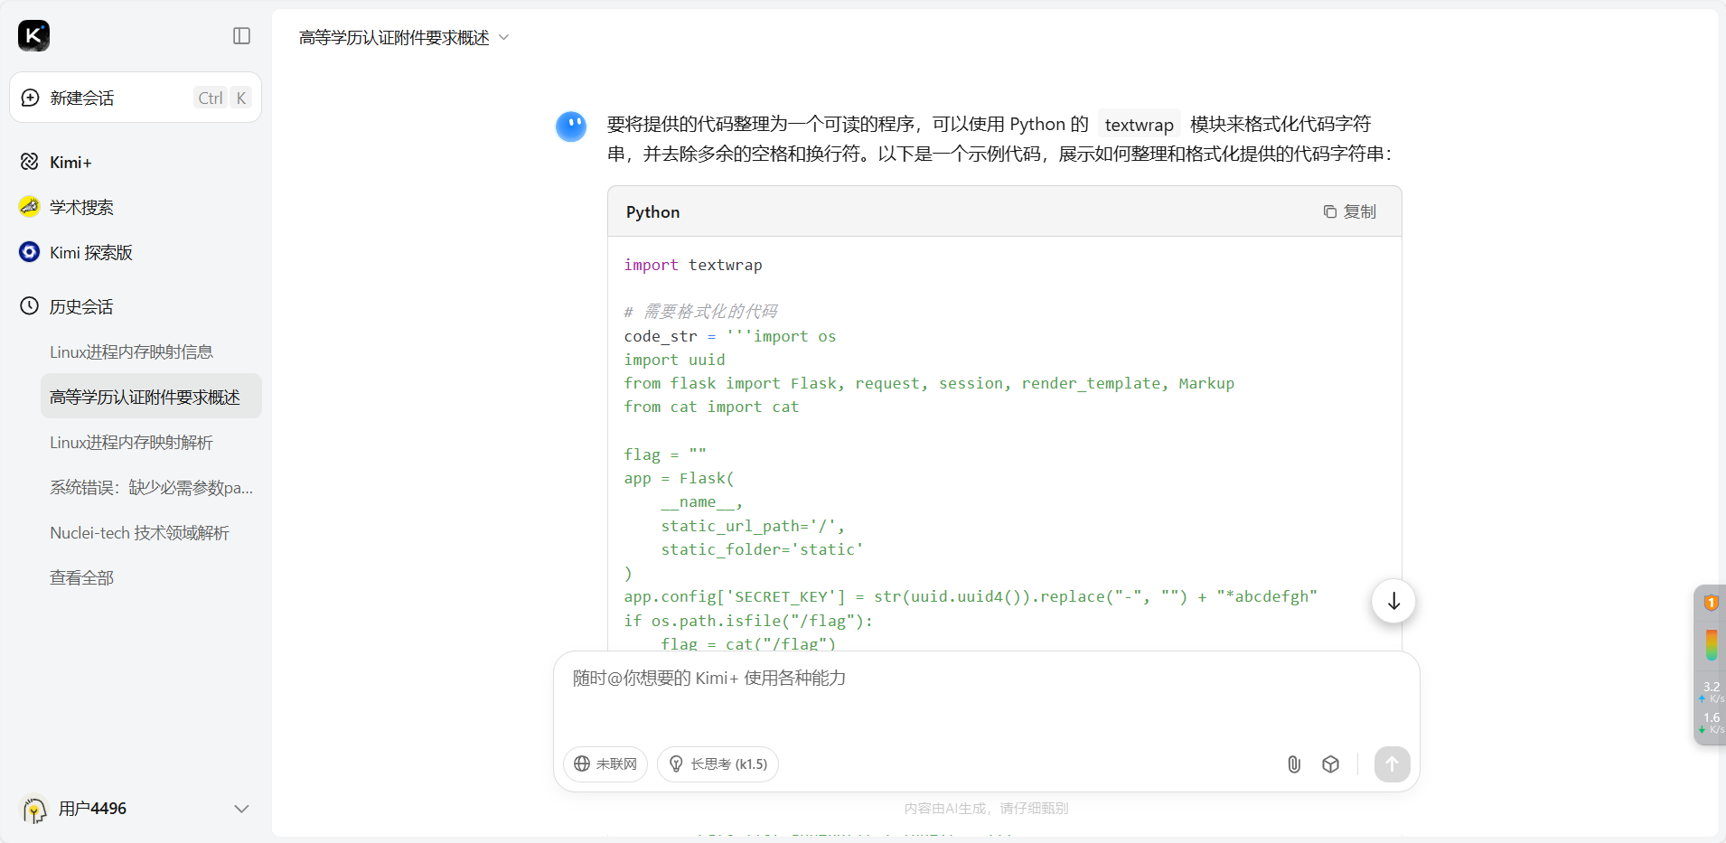Attach a file with the paperclip icon
The height and width of the screenshot is (843, 1726).
(x=1293, y=763)
